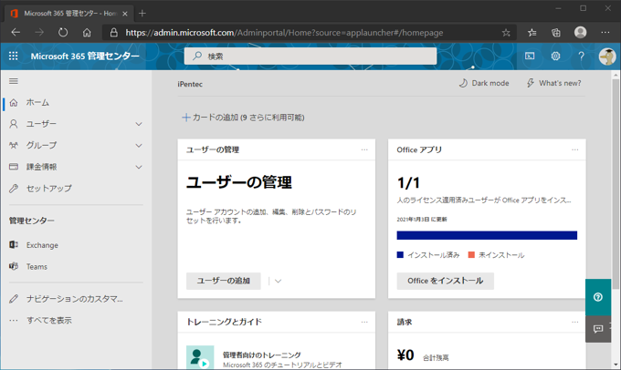Open dropdown arrow beside ユーザーの追加
Image resolution: width=621 pixels, height=370 pixels.
pyautogui.click(x=278, y=281)
